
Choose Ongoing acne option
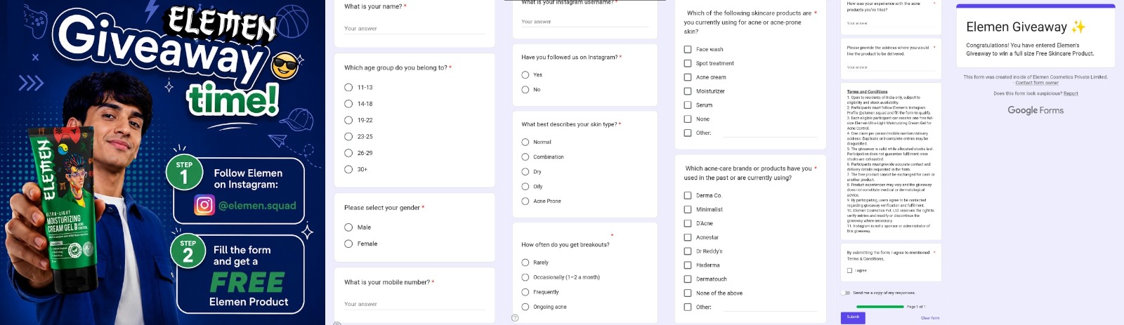click(x=525, y=307)
